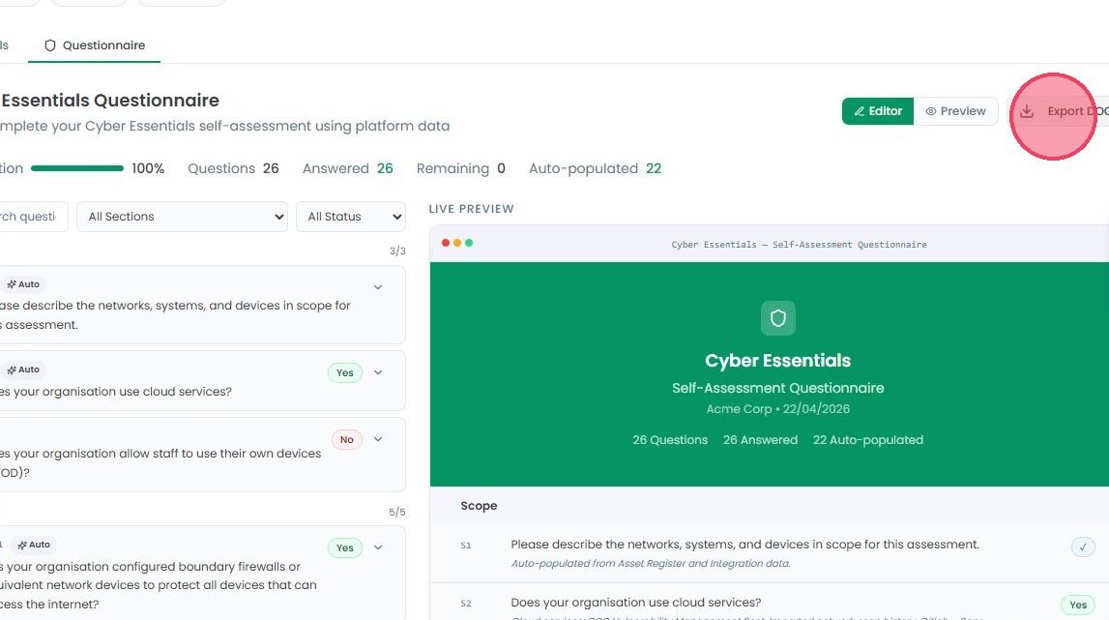
Task: Click the 'Cyber Essentials' title in preview
Action: (x=778, y=360)
